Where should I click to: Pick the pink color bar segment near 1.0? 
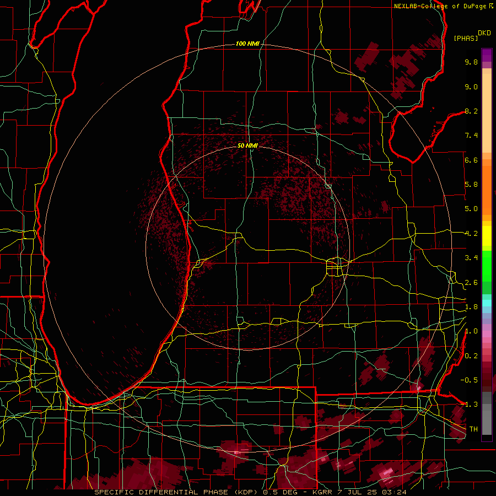click(487, 334)
